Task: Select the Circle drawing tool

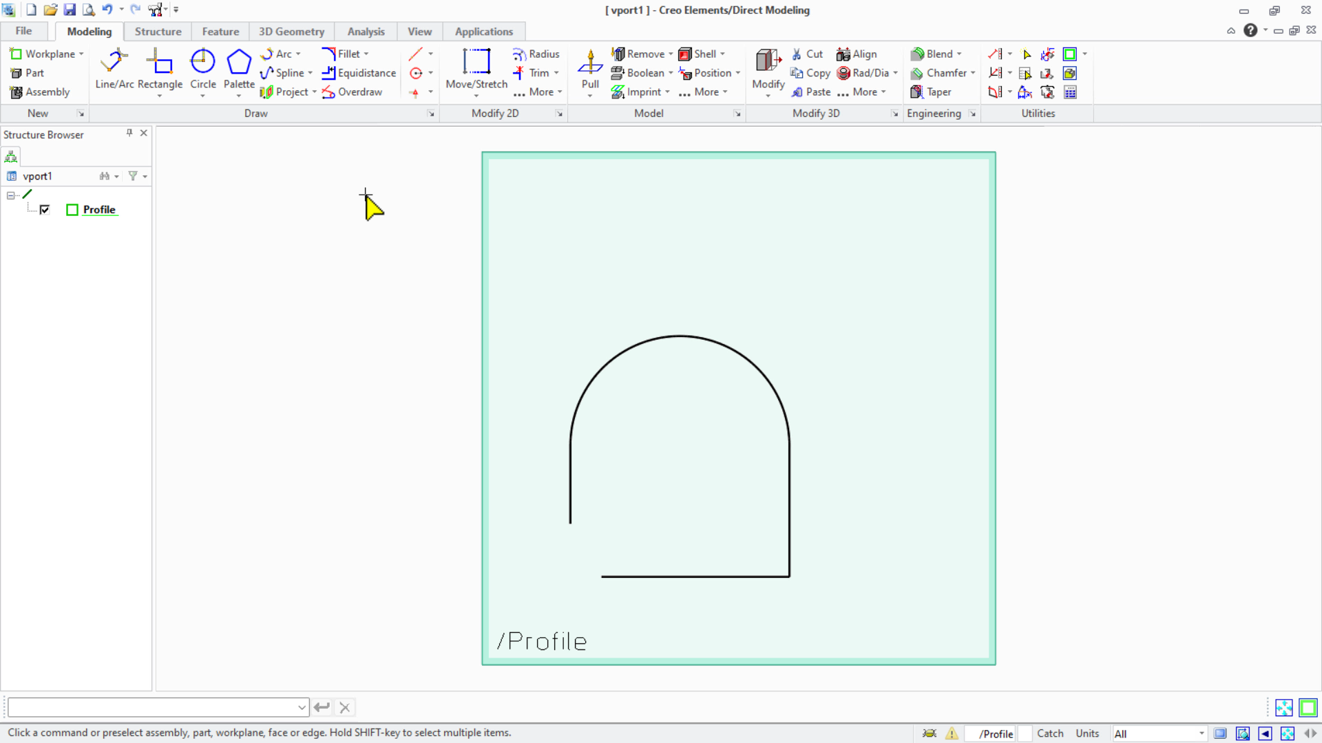Action: [x=202, y=69]
